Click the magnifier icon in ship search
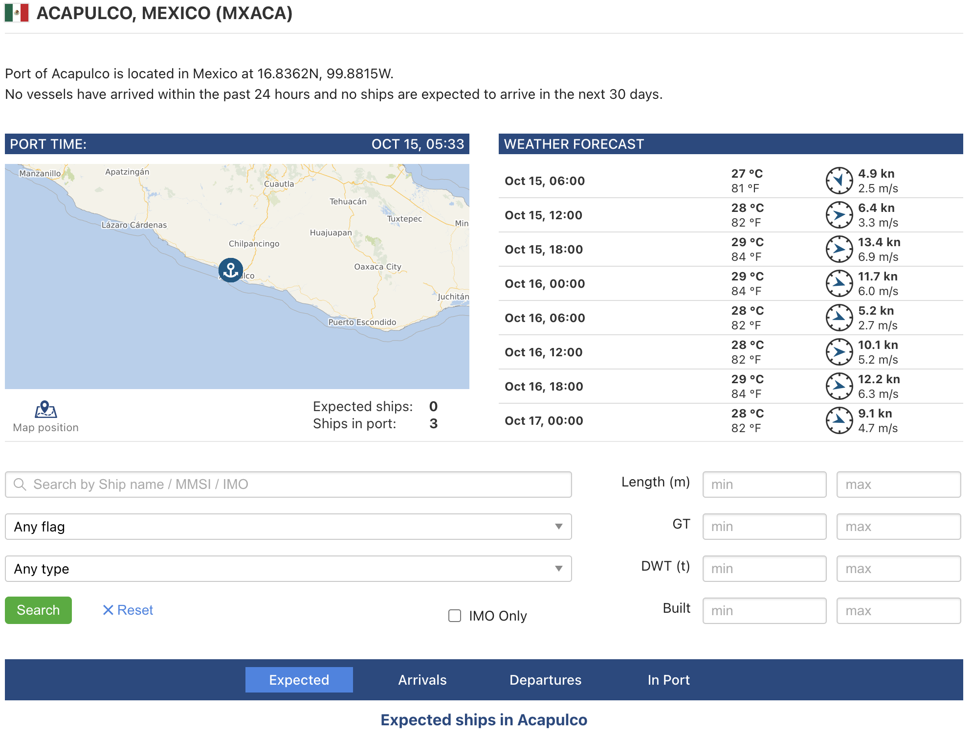 [x=20, y=485]
